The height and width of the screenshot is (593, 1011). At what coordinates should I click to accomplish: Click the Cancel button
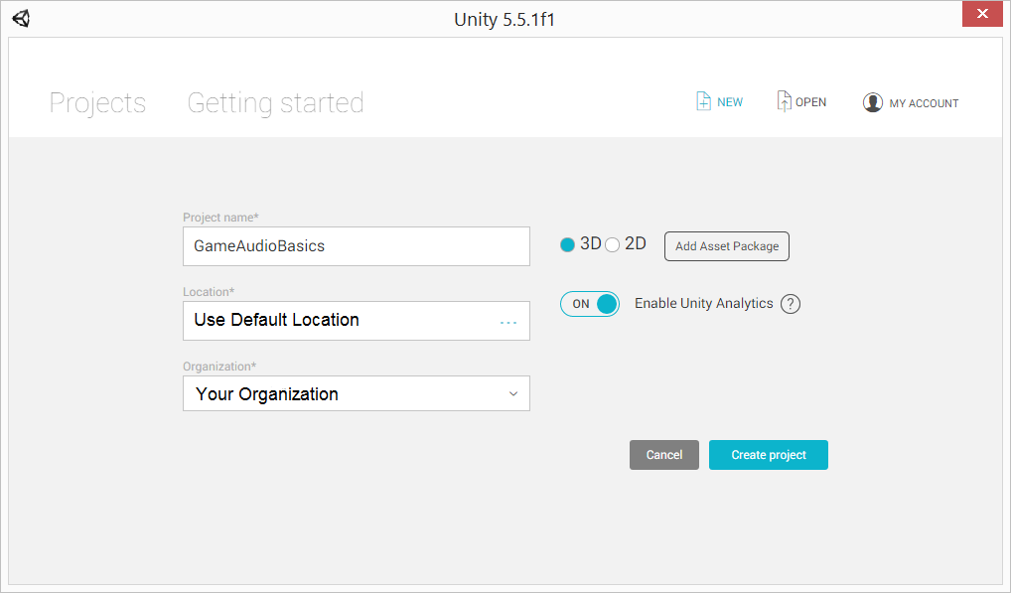pos(664,455)
